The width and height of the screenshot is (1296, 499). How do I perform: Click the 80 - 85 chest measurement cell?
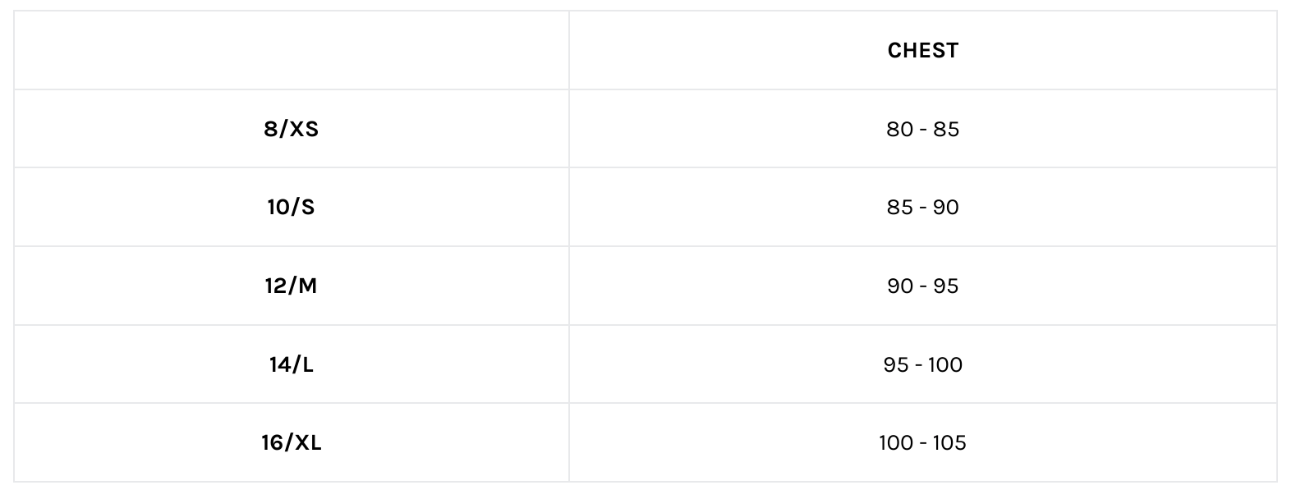click(922, 130)
